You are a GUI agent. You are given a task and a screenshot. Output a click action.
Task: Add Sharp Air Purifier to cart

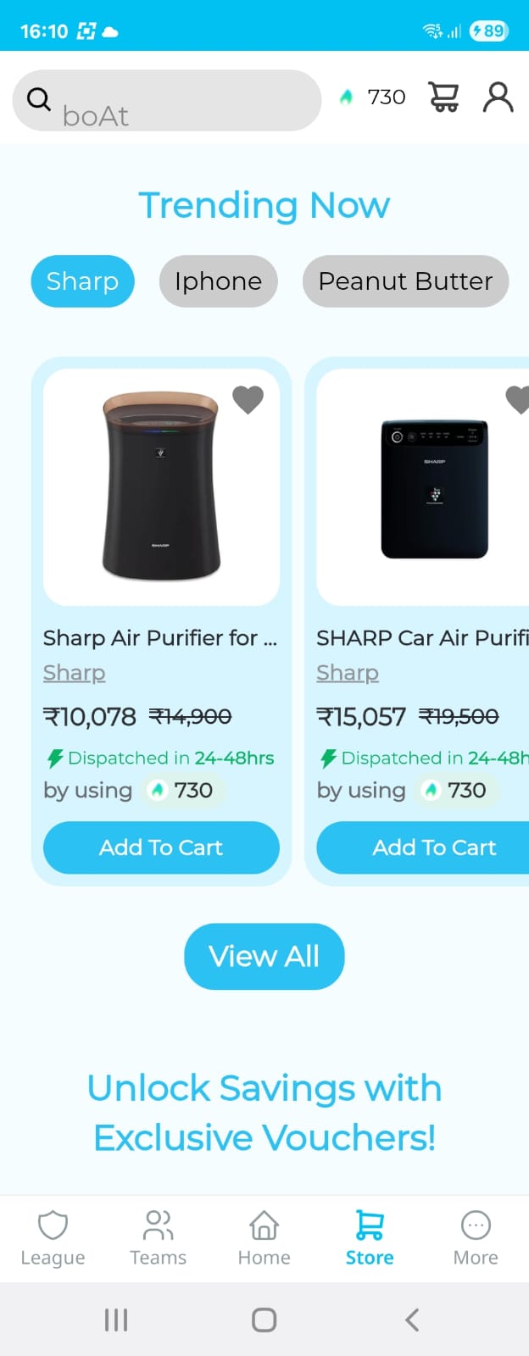161,847
